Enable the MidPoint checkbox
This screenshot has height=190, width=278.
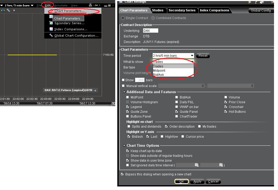click(x=127, y=97)
